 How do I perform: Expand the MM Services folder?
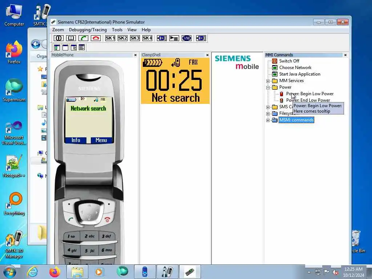click(x=268, y=81)
